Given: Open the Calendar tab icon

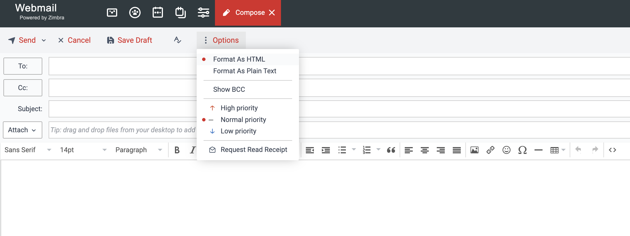Looking at the screenshot, I should [158, 13].
